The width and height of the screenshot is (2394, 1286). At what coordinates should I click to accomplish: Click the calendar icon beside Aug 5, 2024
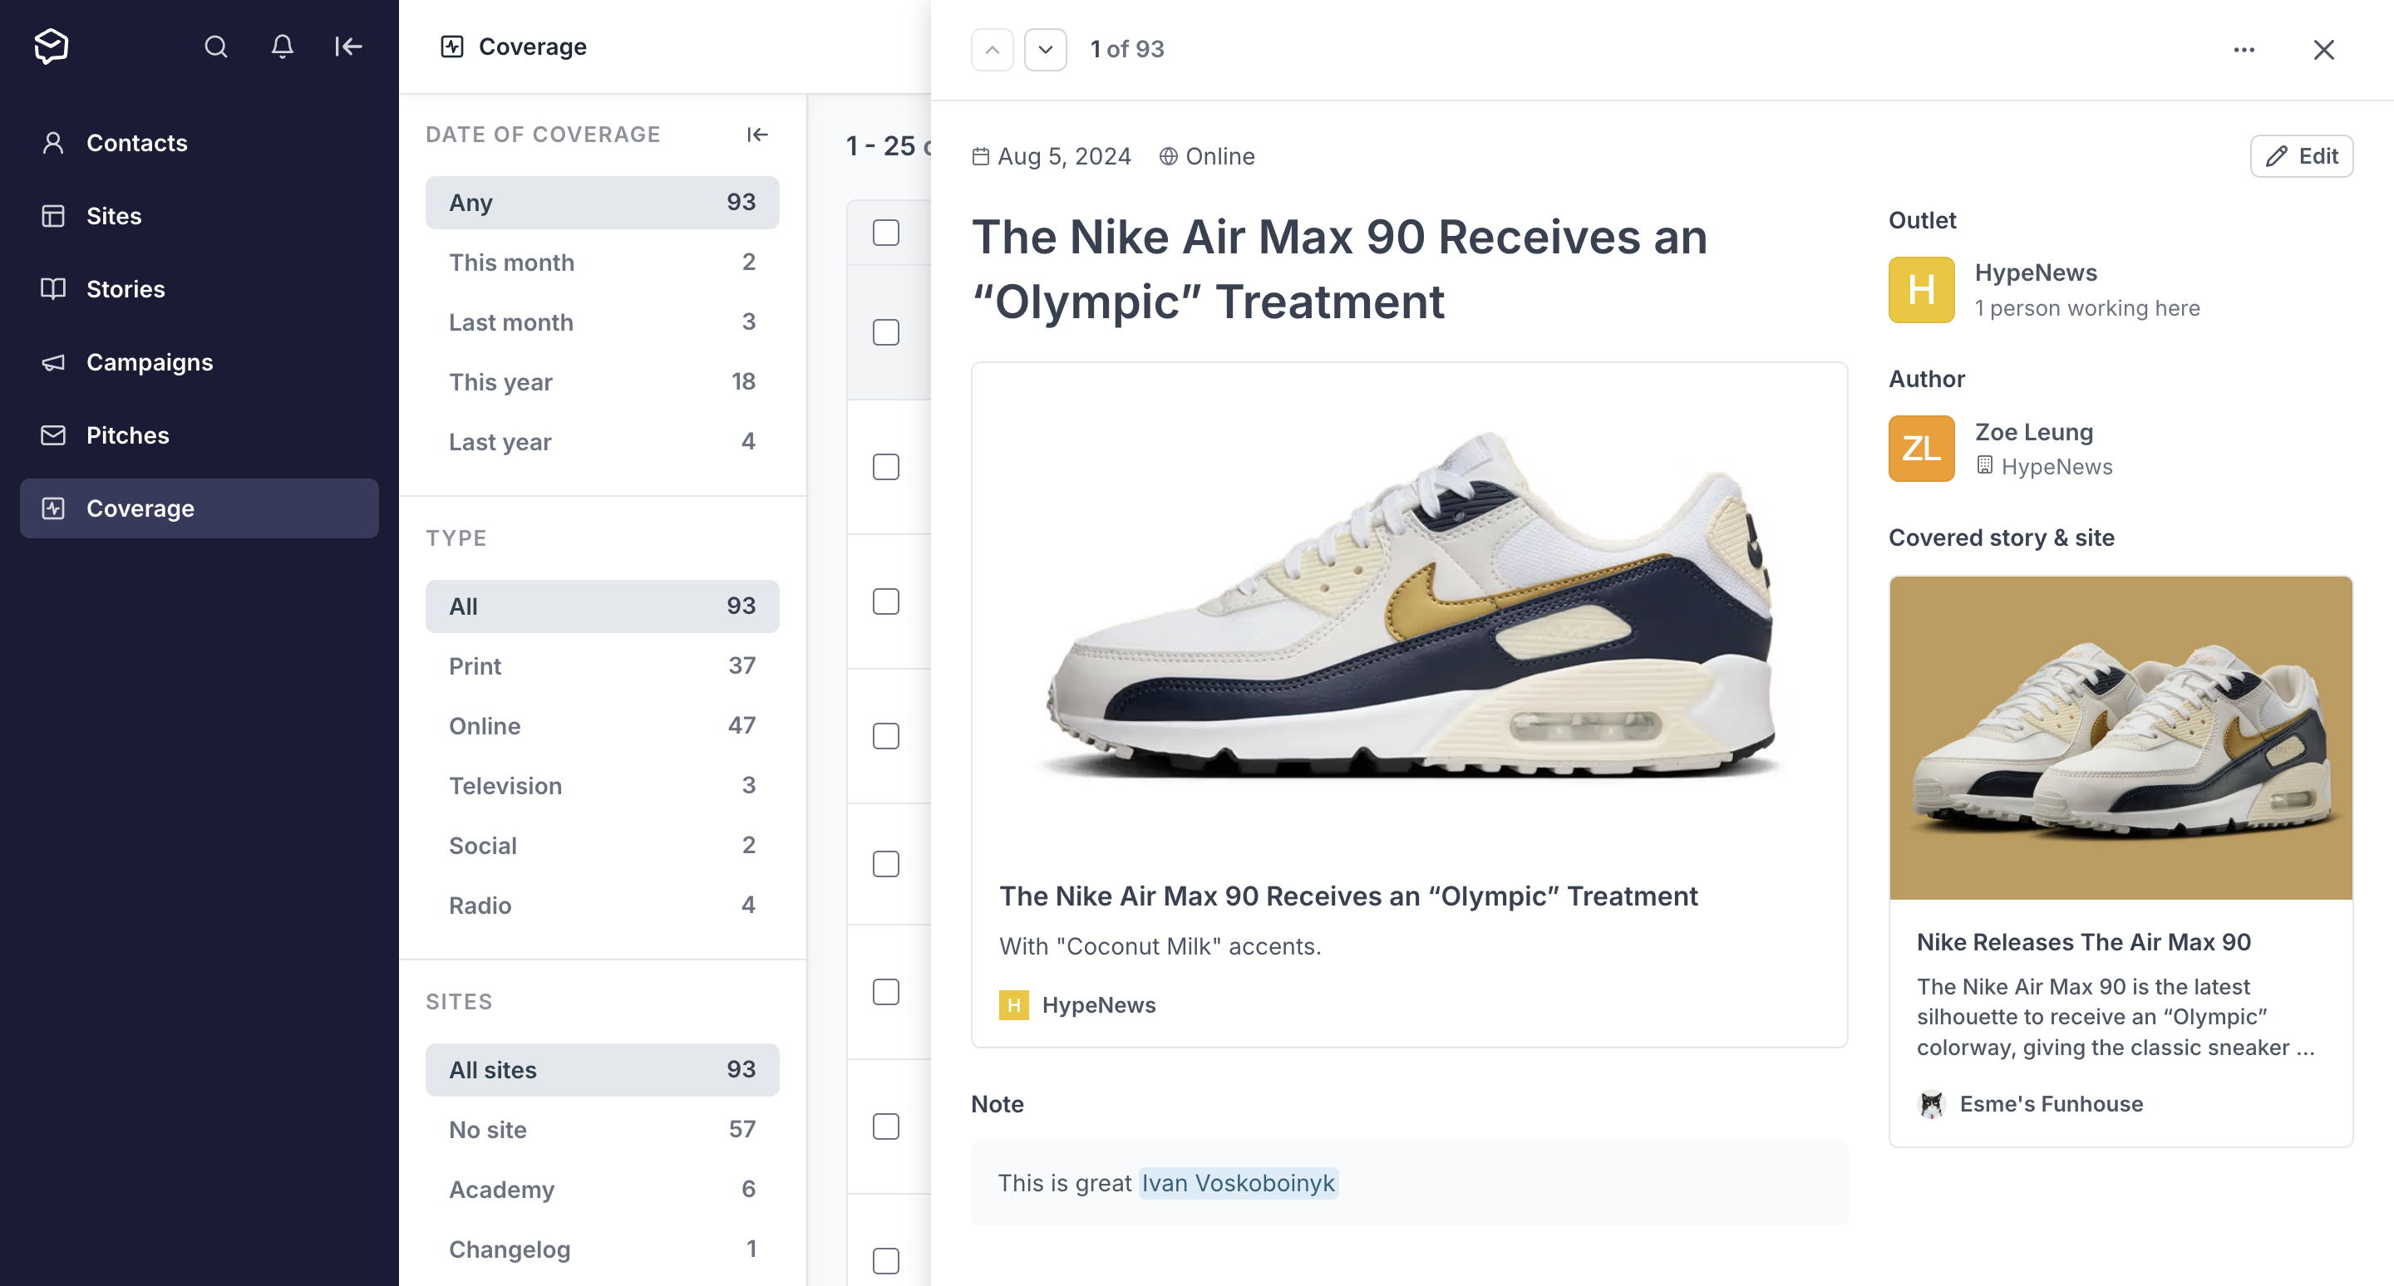[981, 157]
